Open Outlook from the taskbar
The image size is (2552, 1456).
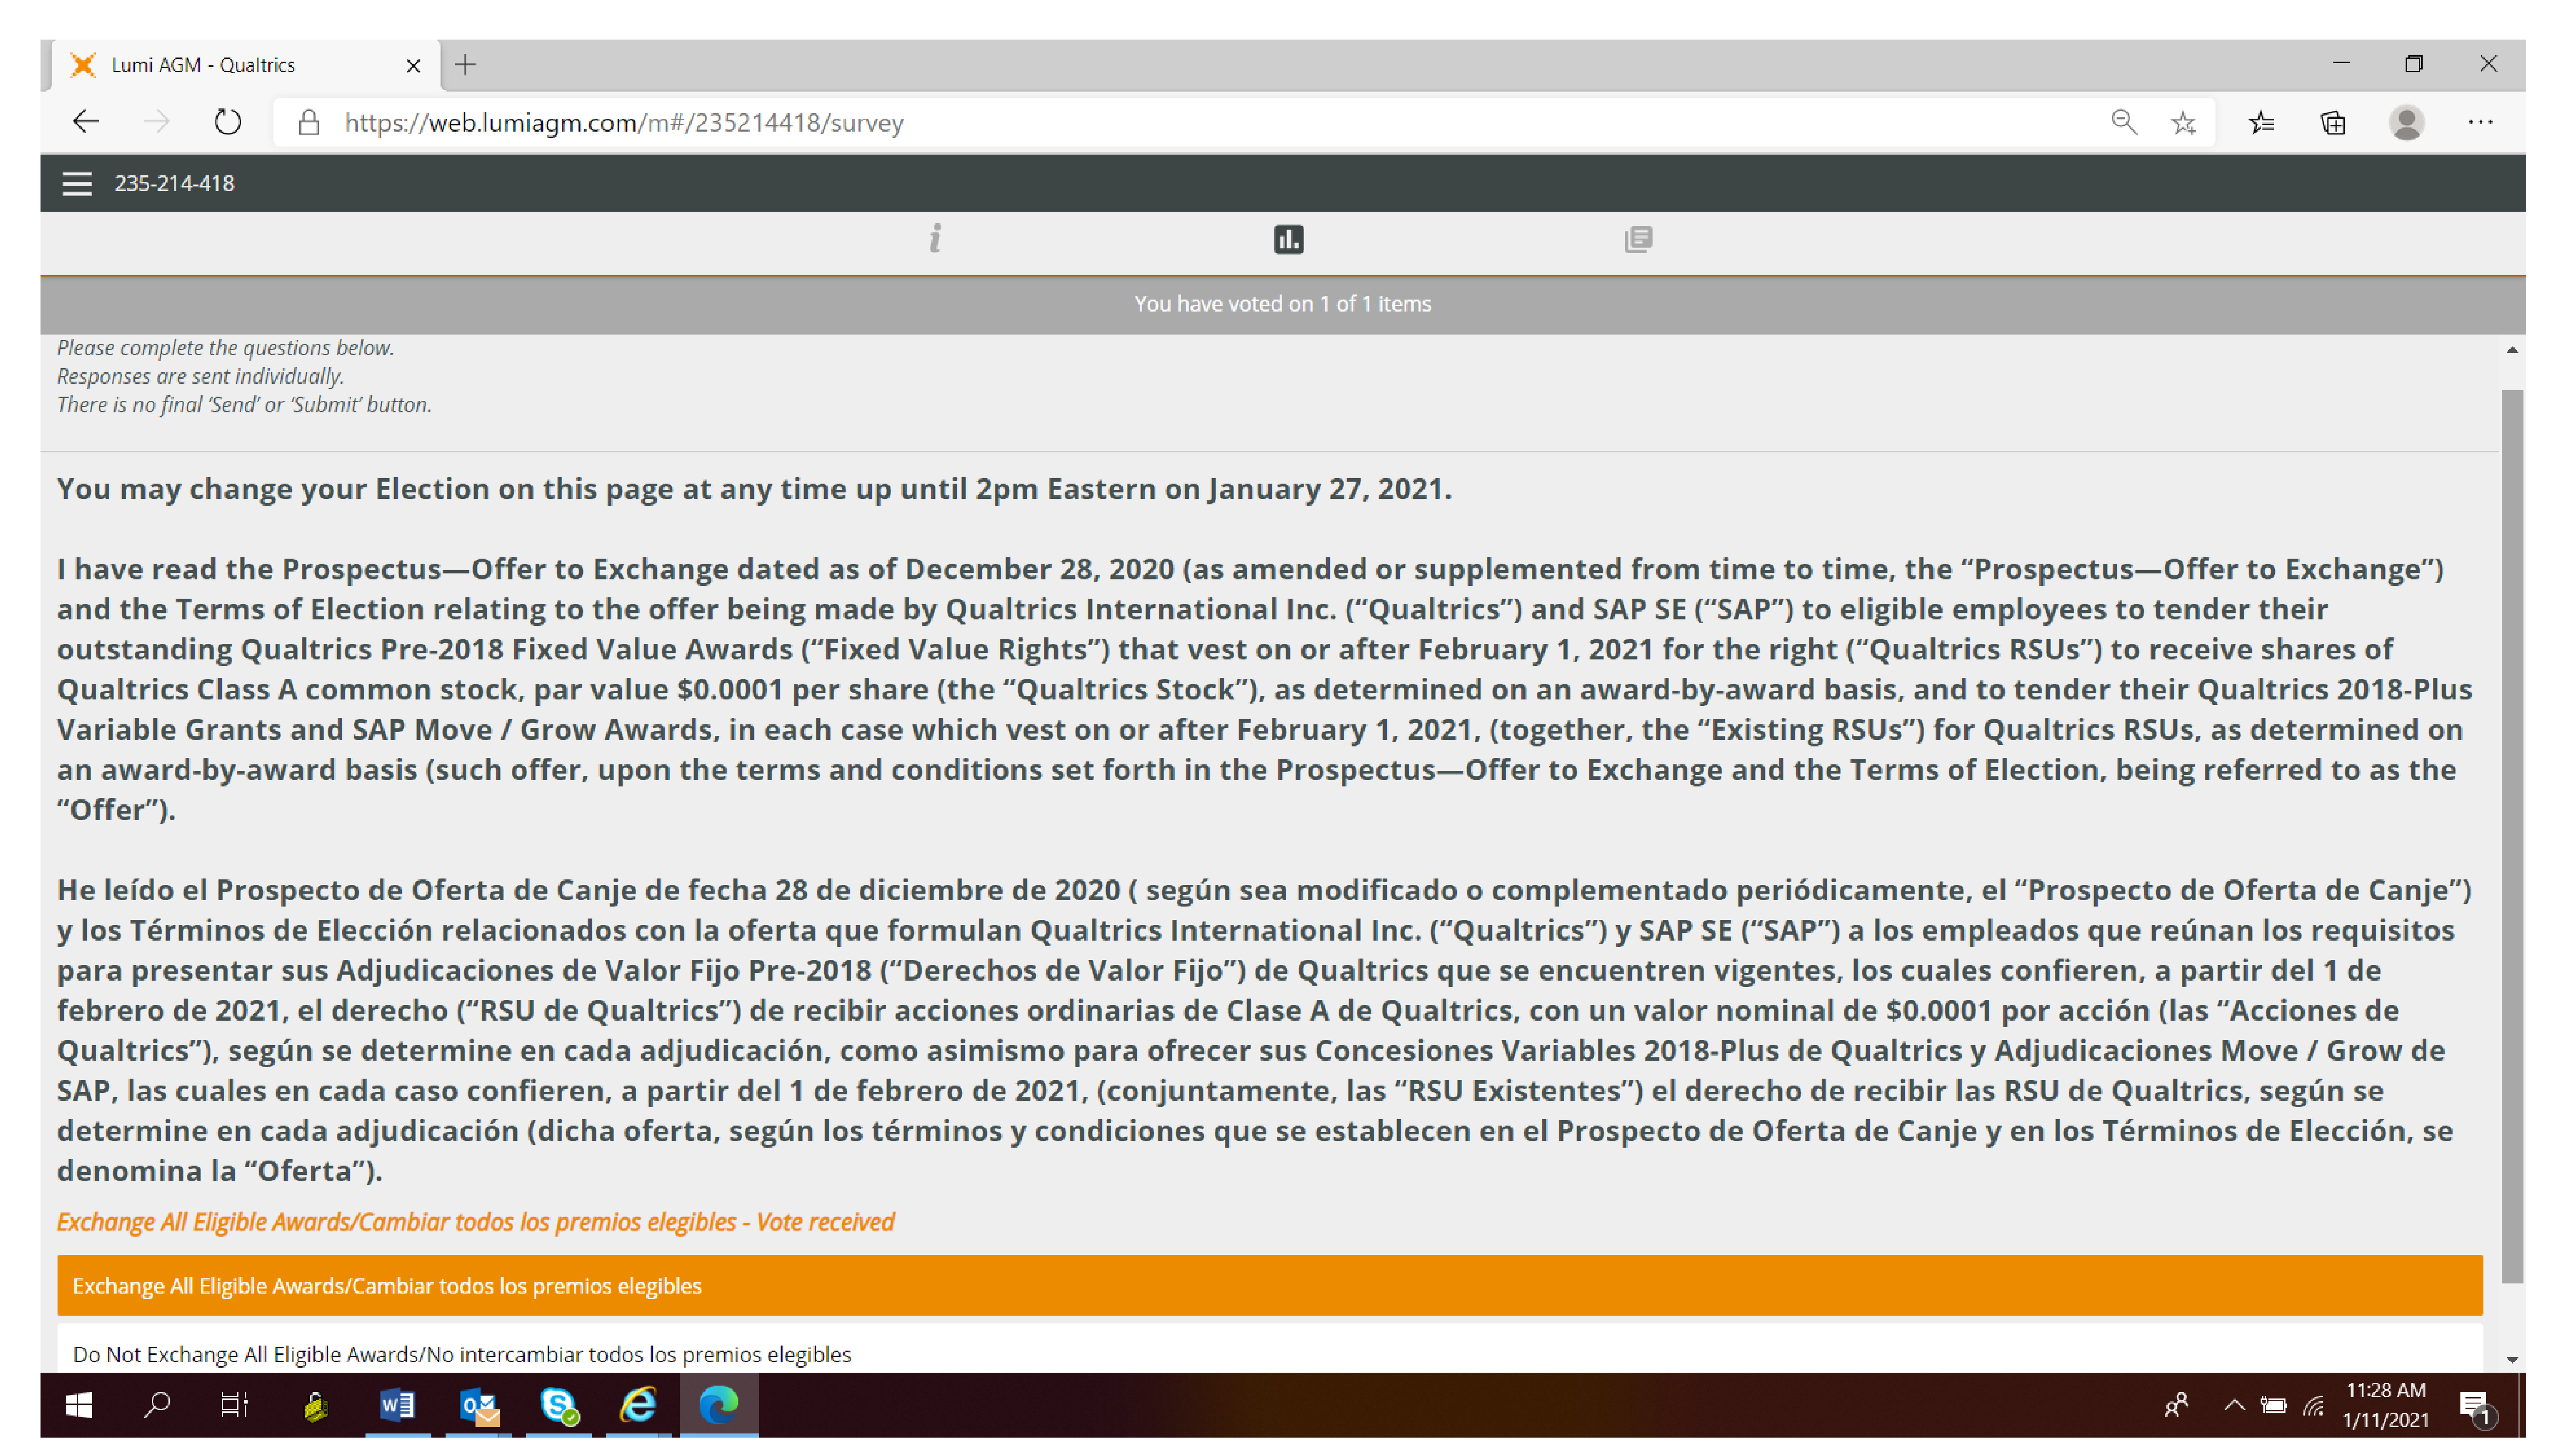point(478,1405)
